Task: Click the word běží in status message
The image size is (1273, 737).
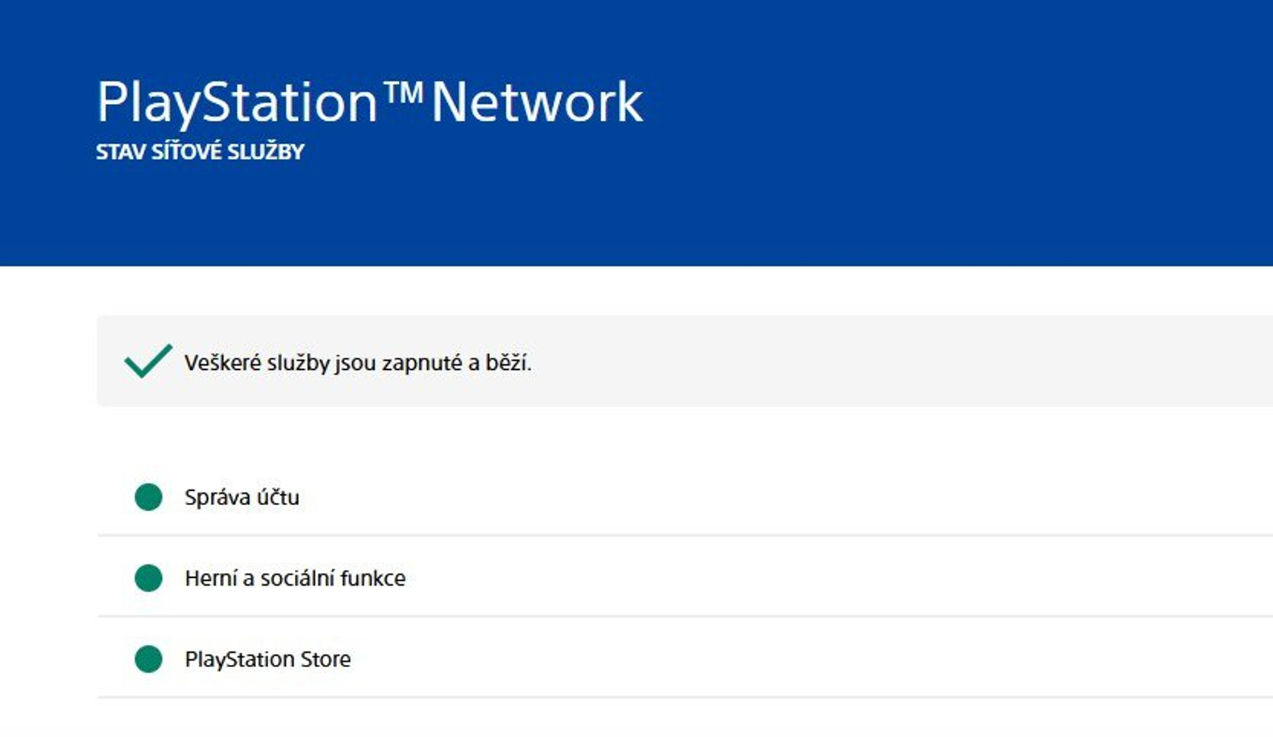Action: tap(508, 361)
